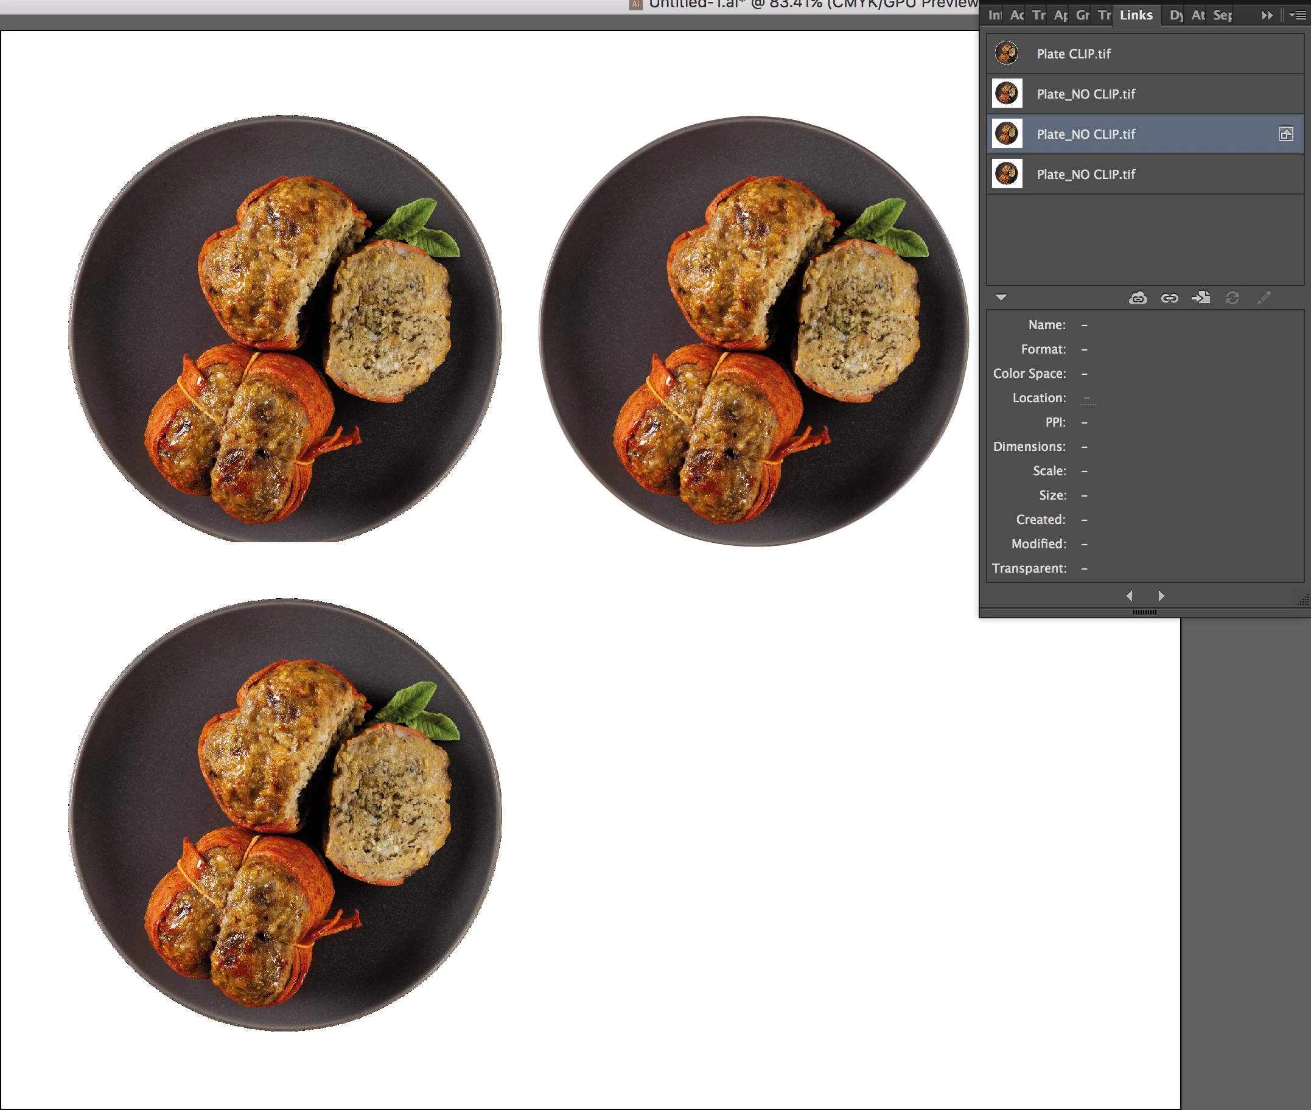1311x1110 pixels.
Task: Select next link with right arrow
Action: tap(1161, 595)
